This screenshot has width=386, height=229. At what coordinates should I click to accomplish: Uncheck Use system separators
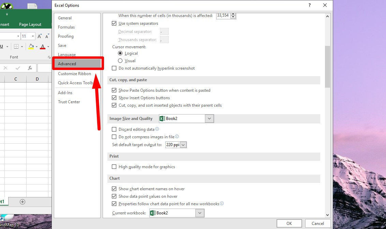[114, 23]
